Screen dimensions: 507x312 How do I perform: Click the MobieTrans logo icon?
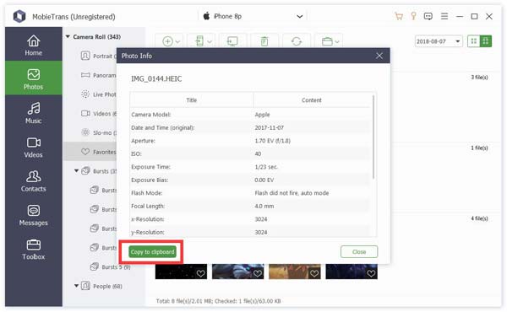19,16
